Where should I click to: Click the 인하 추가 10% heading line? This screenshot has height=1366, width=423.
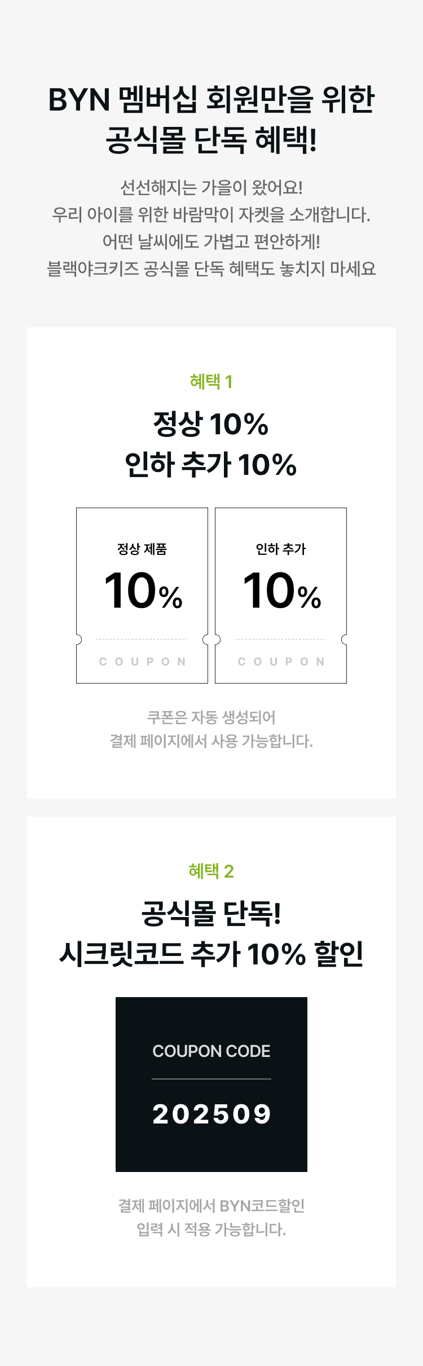coord(211,465)
